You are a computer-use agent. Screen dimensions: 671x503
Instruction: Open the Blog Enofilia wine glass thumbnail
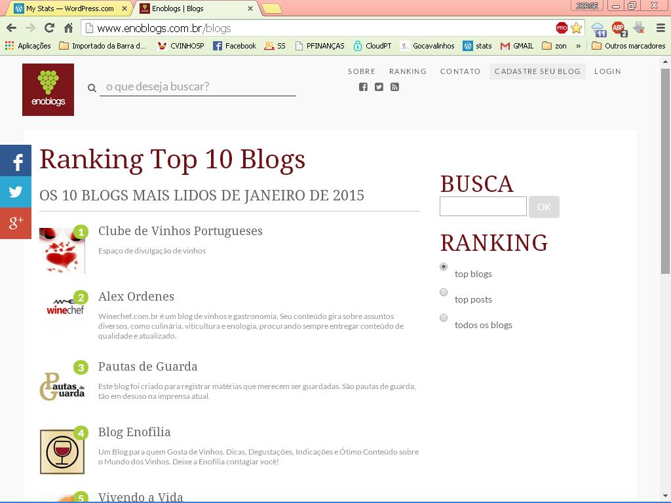62,452
